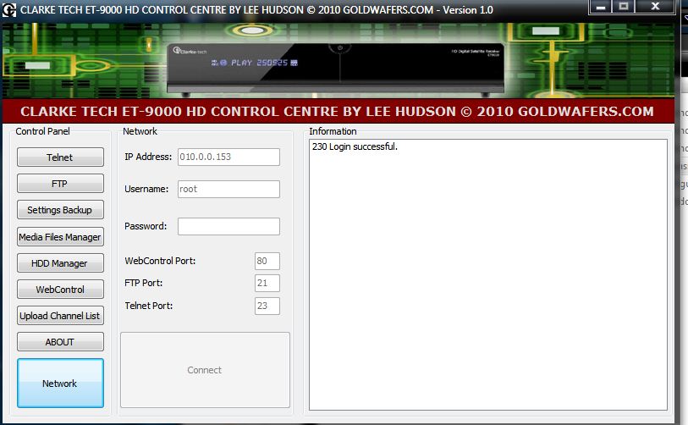The image size is (688, 425).
Task: Select the FTP Port field
Action: (x=267, y=283)
